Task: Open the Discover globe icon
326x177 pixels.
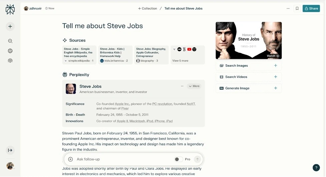Action: (10, 51)
